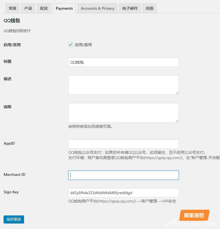Go to Accounts & Privacy tab
Image resolution: width=220 pixels, height=229 pixels.
point(97,8)
